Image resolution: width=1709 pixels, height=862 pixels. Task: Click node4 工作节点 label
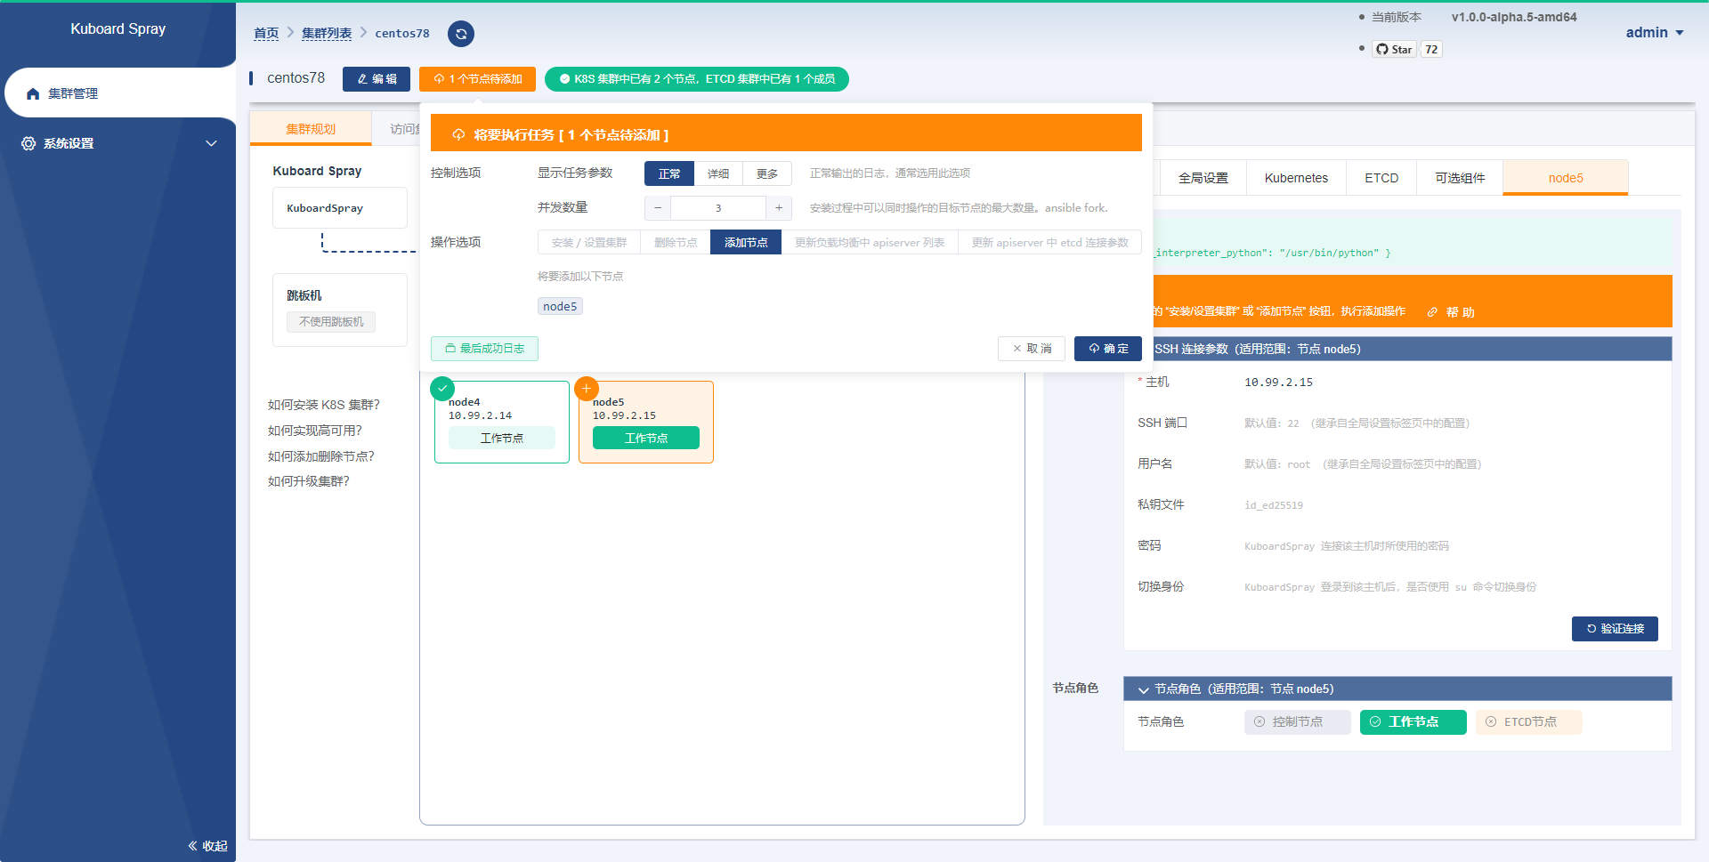point(502,438)
